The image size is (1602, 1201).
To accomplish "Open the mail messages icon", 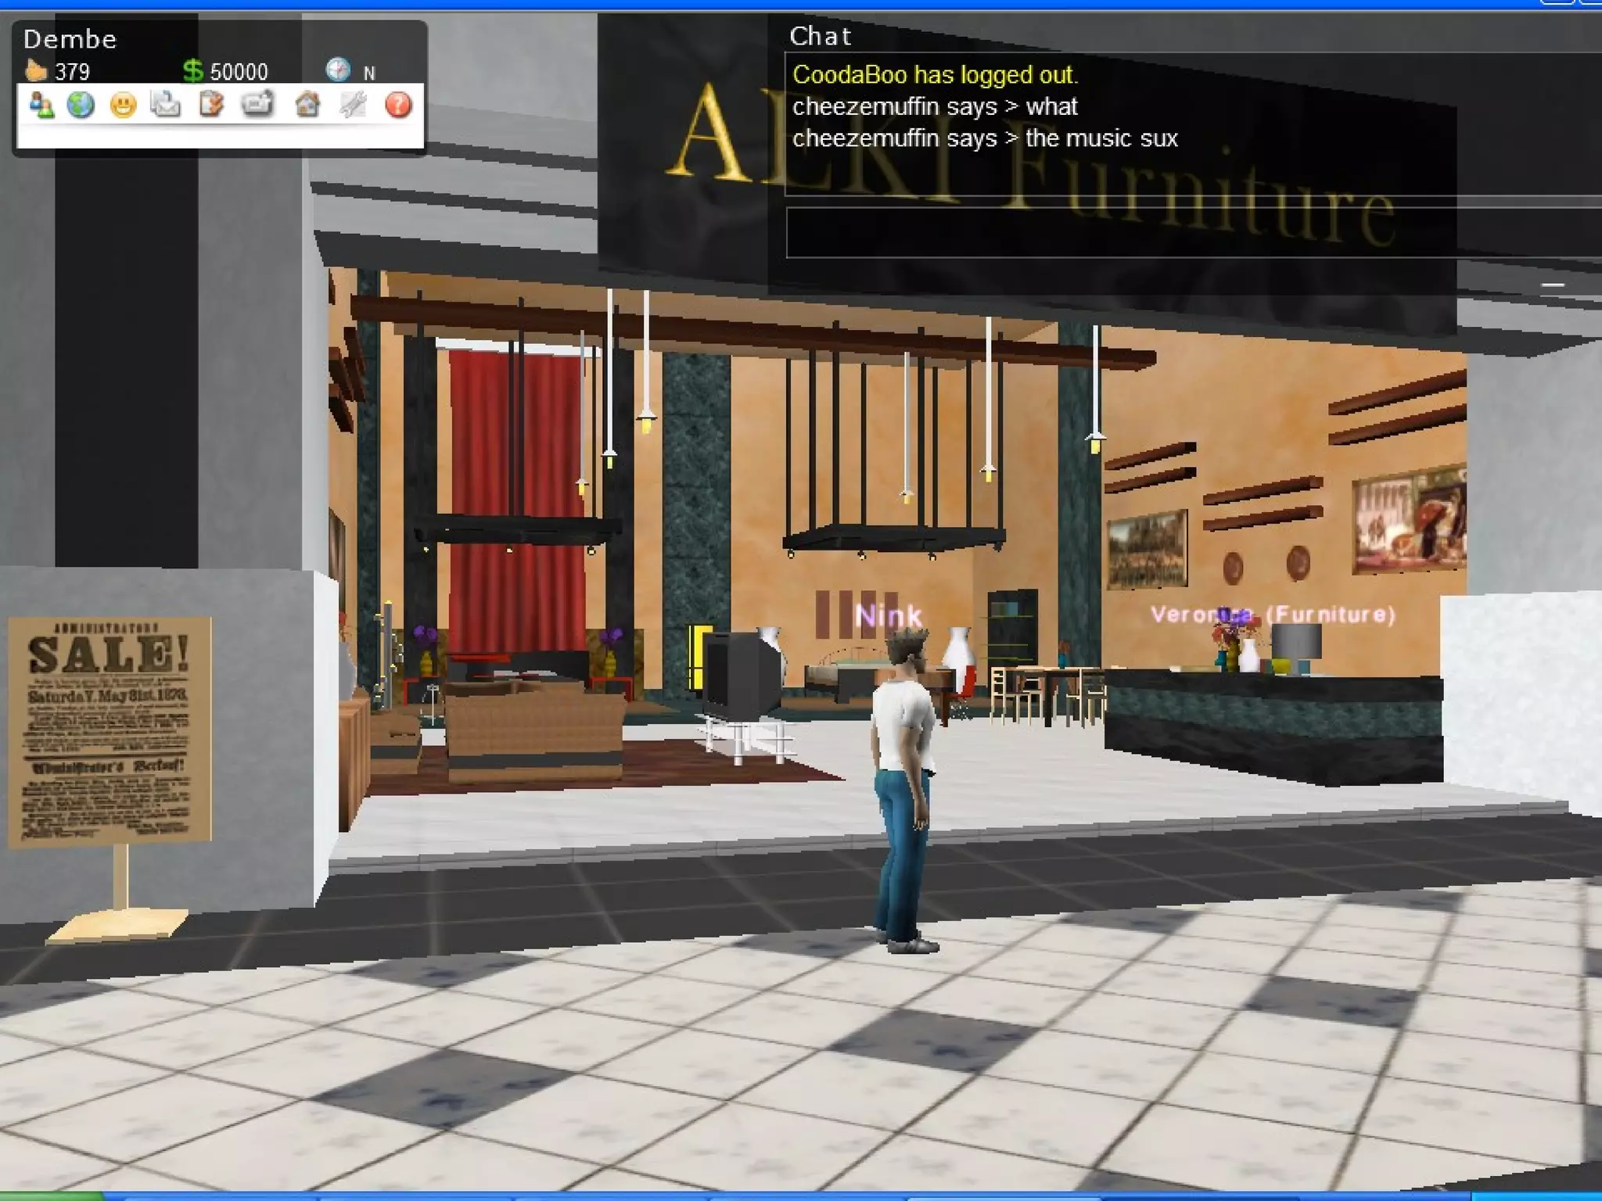I will 165,104.
